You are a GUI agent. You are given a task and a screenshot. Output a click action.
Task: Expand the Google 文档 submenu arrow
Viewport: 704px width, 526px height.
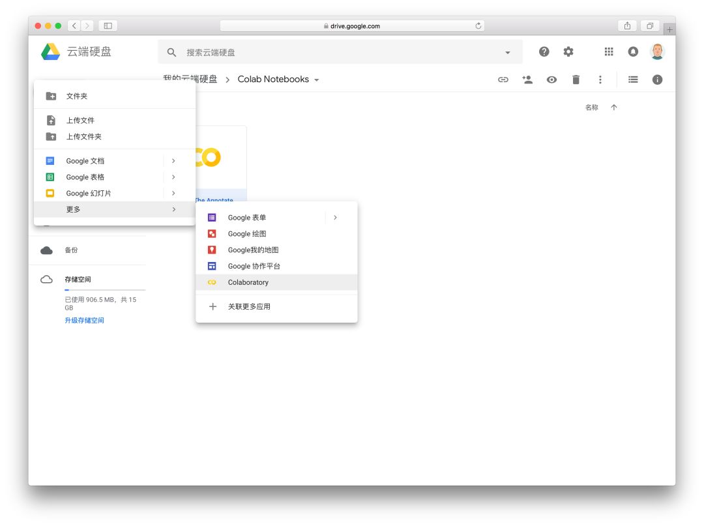click(173, 161)
